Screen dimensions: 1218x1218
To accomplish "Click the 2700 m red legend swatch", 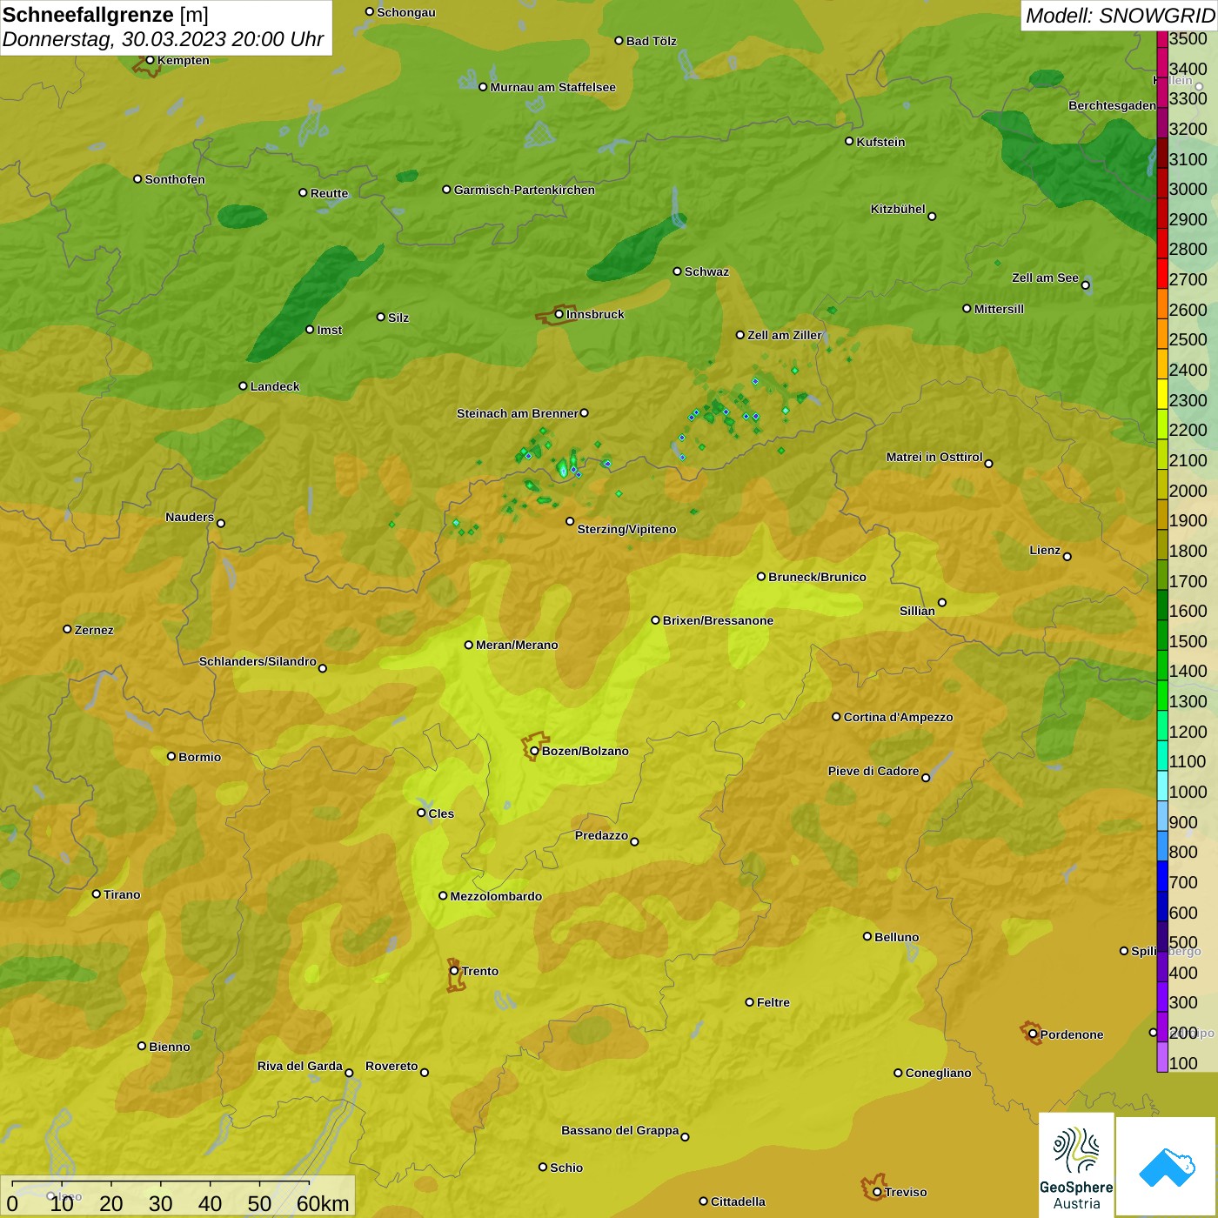I will pos(1161,273).
